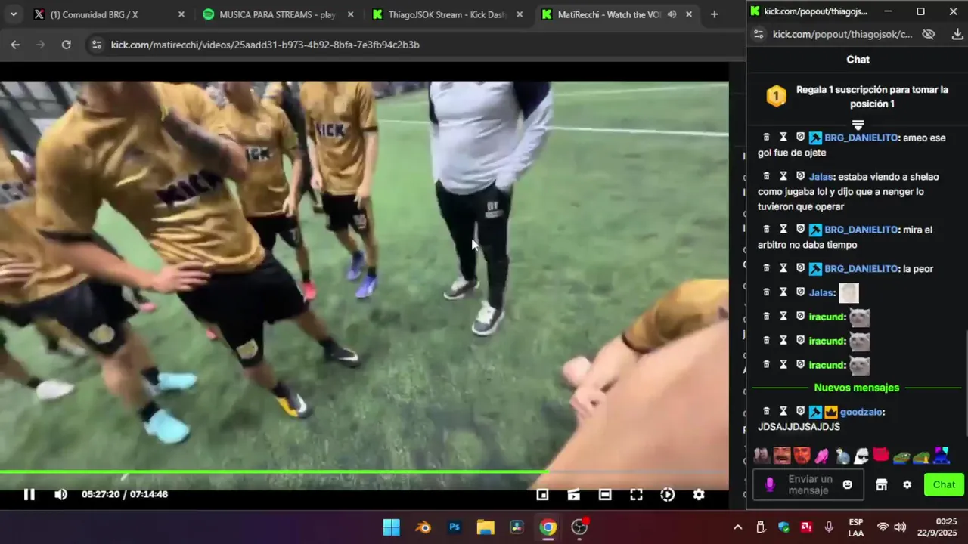
Task: Open BRG_DANIELITO profile from 'la peor' message
Action: pos(861,269)
